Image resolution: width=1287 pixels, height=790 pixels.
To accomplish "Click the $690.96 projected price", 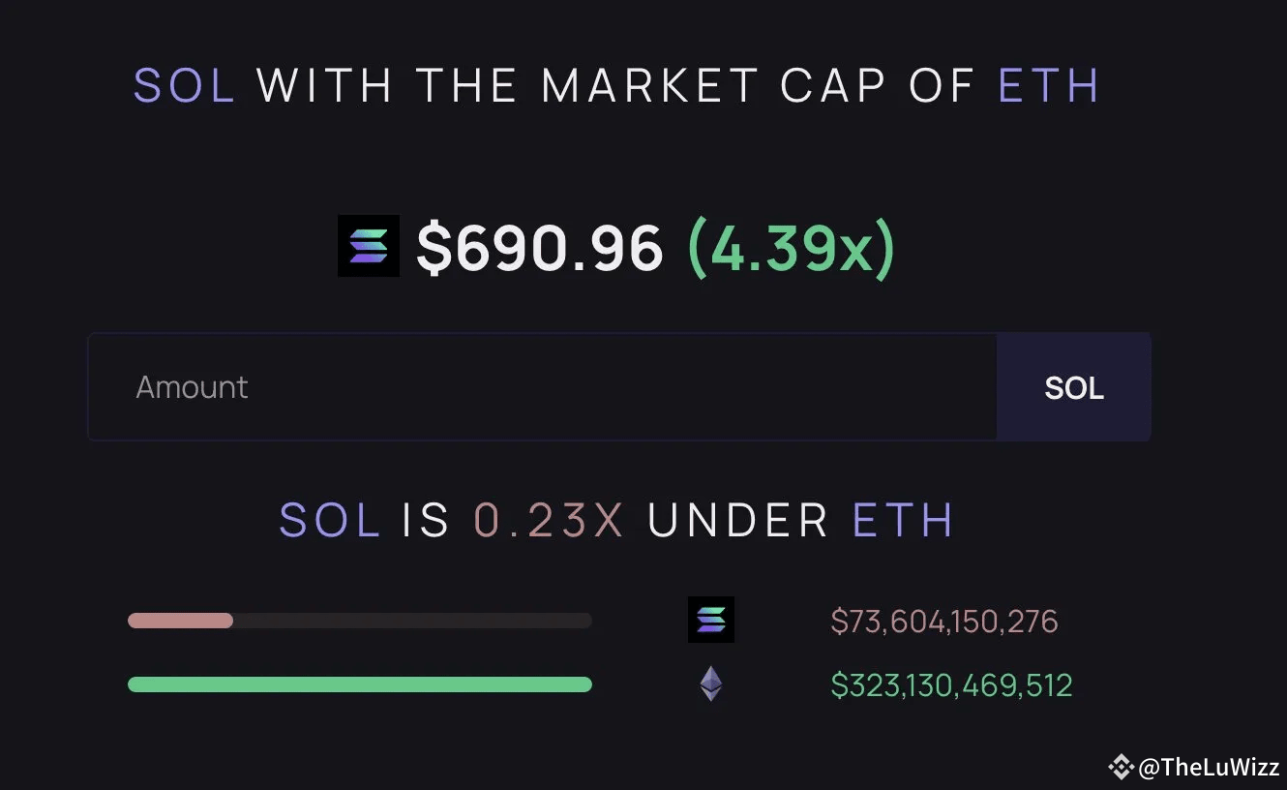I will (540, 248).
